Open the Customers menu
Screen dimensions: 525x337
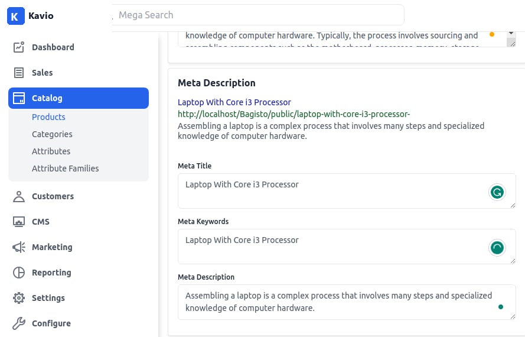(79, 196)
